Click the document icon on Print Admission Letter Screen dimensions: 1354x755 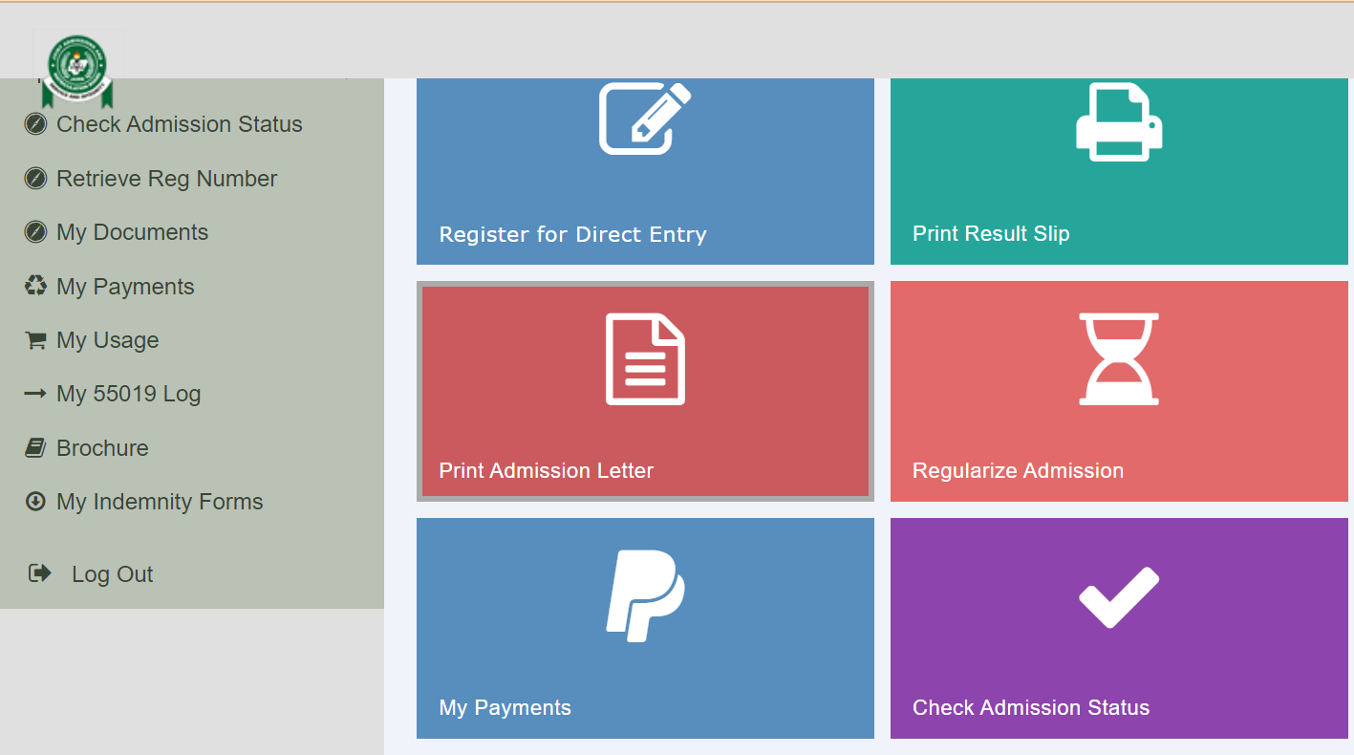click(644, 359)
